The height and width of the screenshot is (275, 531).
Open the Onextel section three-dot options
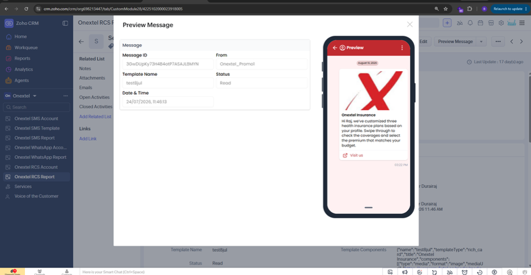tap(65, 96)
